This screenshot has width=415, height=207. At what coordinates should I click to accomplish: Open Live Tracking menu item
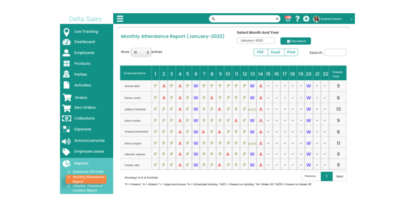click(86, 31)
